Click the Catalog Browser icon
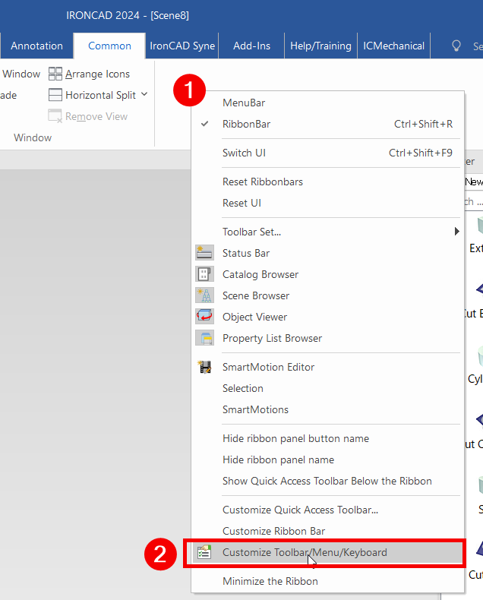The height and width of the screenshot is (600, 483). point(204,274)
